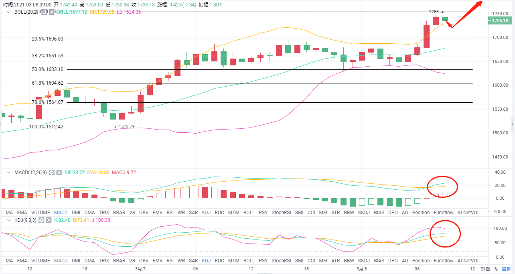Select highlighted MACD tab in MACD pane row
515x274 pixels.
coord(61,213)
